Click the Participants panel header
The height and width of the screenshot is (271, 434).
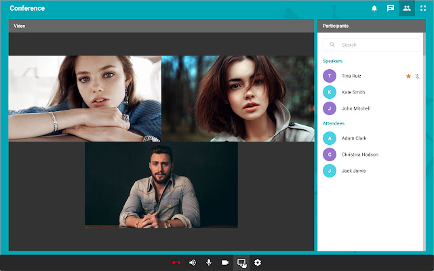coord(372,26)
